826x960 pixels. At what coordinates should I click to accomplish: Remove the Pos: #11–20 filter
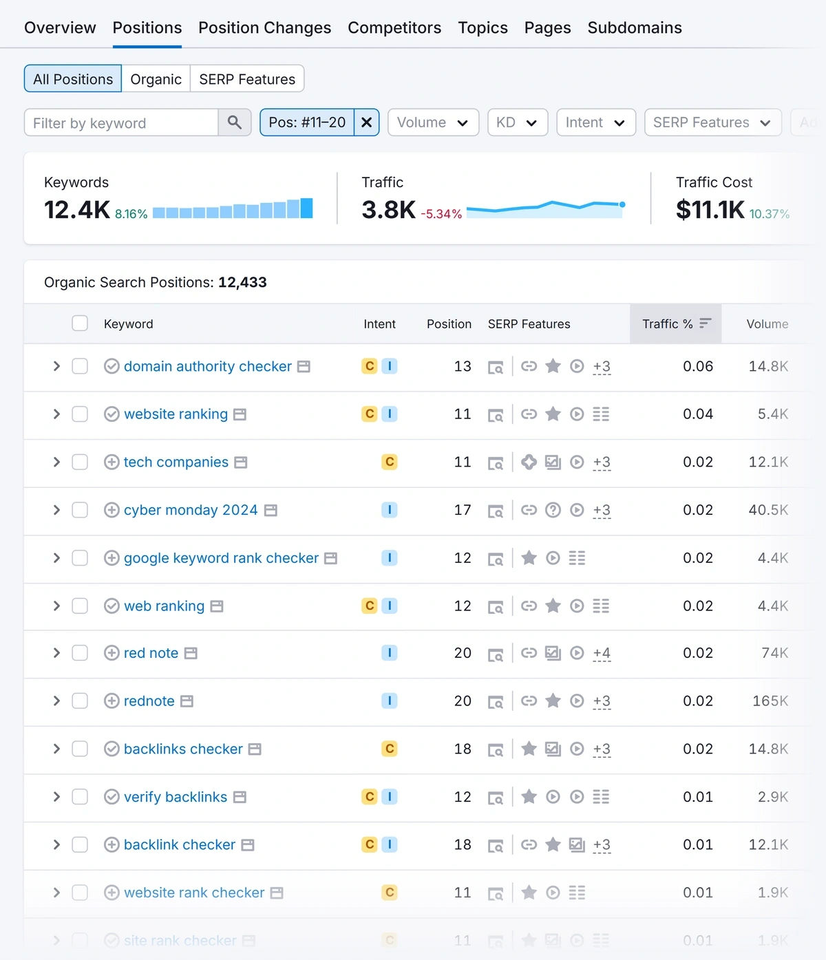[x=367, y=122]
